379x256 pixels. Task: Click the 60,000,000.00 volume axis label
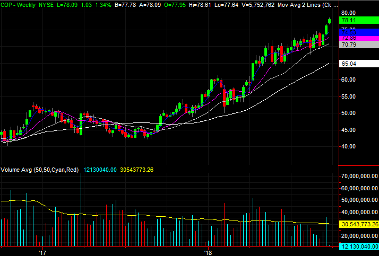pyautogui.click(x=360, y=188)
